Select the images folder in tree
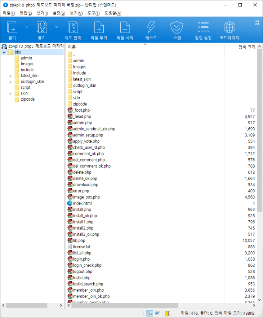This screenshot has height=318, width=263. (x=27, y=64)
